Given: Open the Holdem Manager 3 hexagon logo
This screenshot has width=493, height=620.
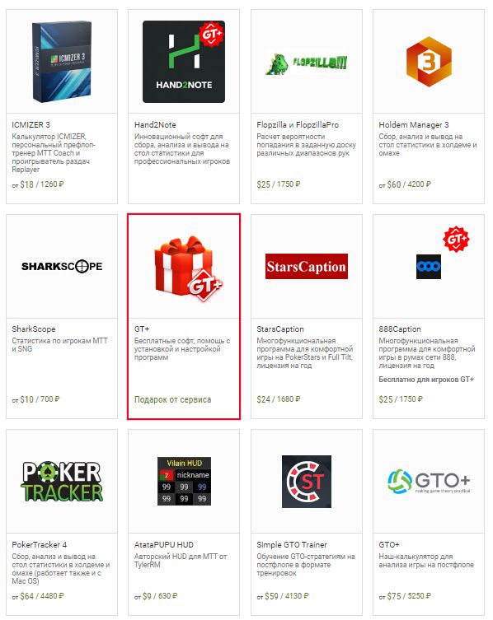Looking at the screenshot, I should tap(429, 62).
